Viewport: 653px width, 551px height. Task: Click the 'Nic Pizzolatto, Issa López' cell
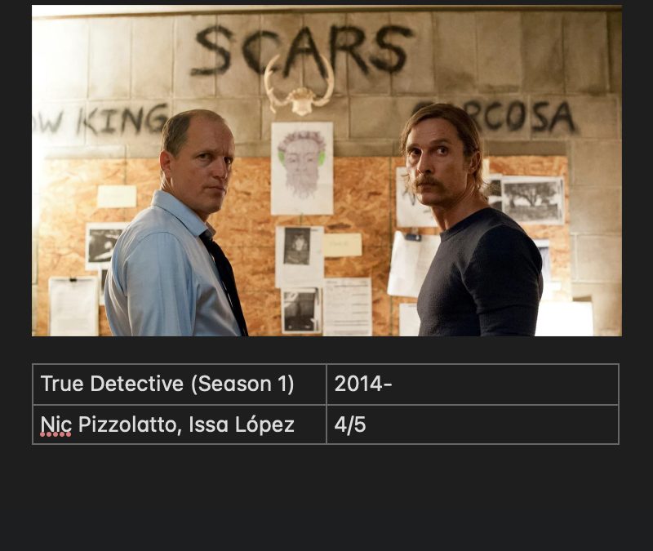point(180,424)
